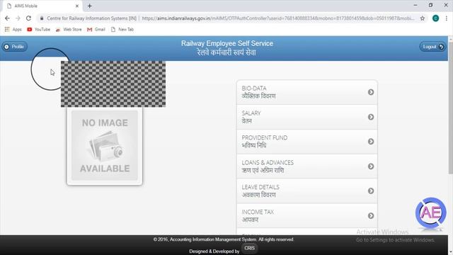Click the arrow icon on the BIO-DATA row

371,92
